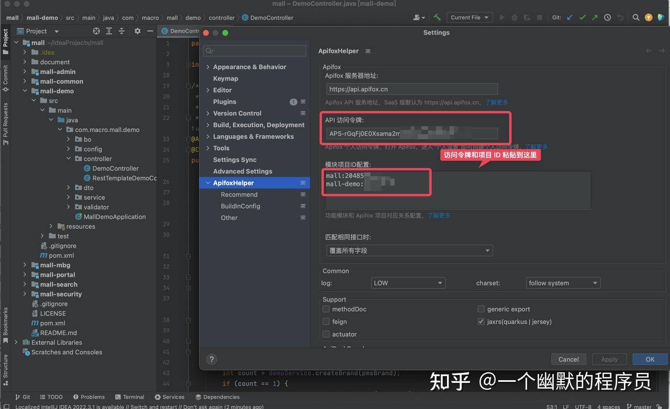670x409 pixels.
Task: Expand Build, Execution, Deployment section
Action: pos(208,125)
